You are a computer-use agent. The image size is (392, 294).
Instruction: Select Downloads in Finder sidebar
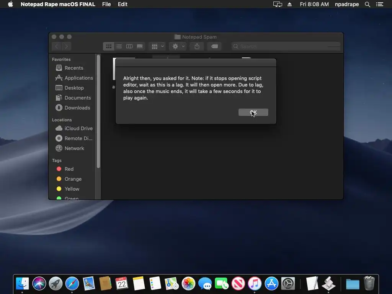tap(72, 108)
